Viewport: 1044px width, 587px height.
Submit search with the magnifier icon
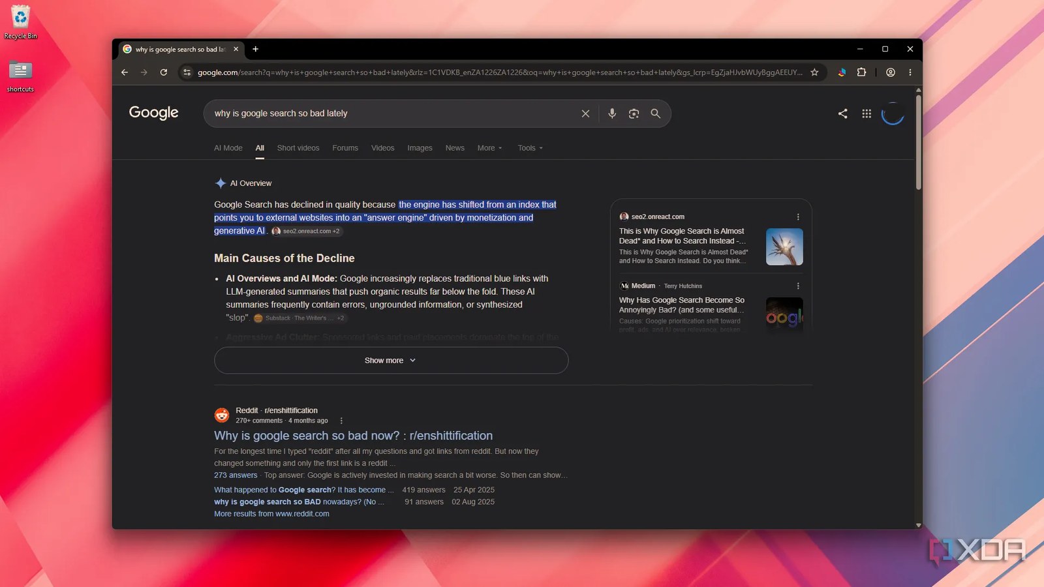coord(655,113)
